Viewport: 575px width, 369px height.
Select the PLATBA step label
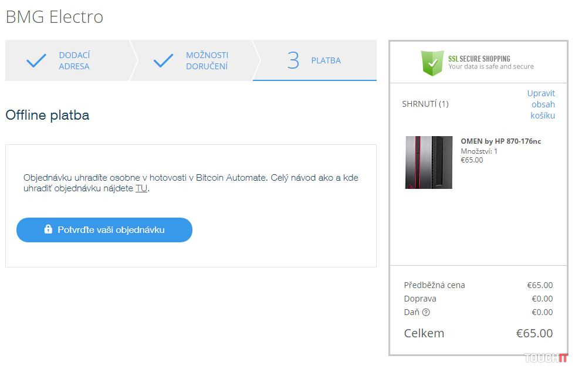click(326, 60)
